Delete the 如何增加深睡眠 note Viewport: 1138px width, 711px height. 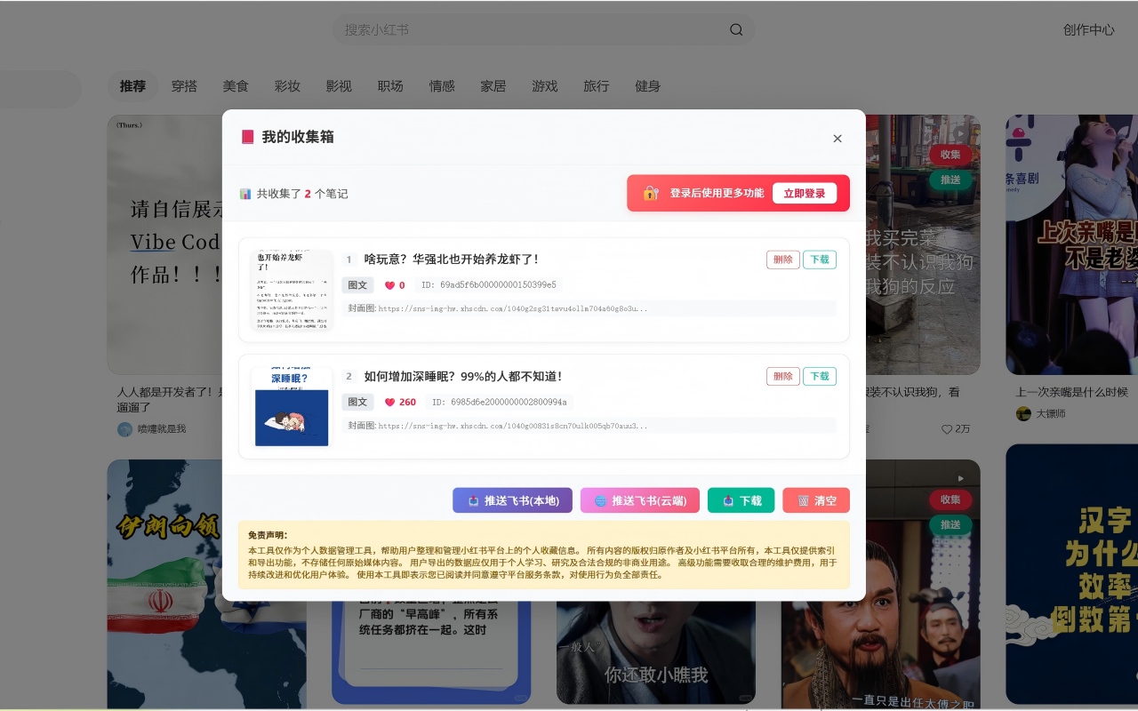tap(783, 376)
